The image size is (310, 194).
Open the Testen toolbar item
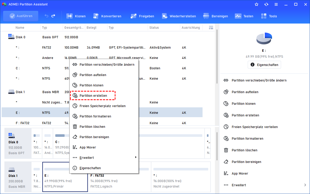(244, 16)
